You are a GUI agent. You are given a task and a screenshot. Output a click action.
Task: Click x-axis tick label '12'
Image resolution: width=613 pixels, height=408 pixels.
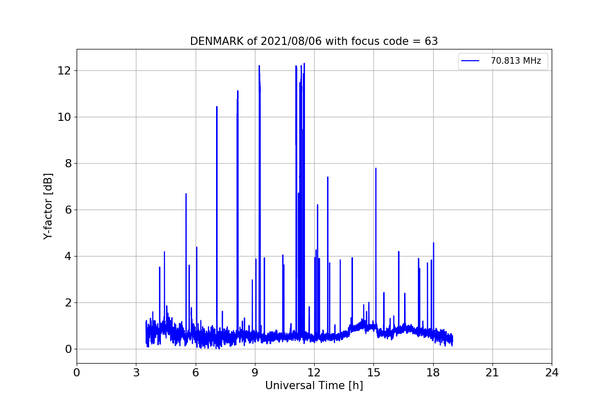[x=314, y=373]
